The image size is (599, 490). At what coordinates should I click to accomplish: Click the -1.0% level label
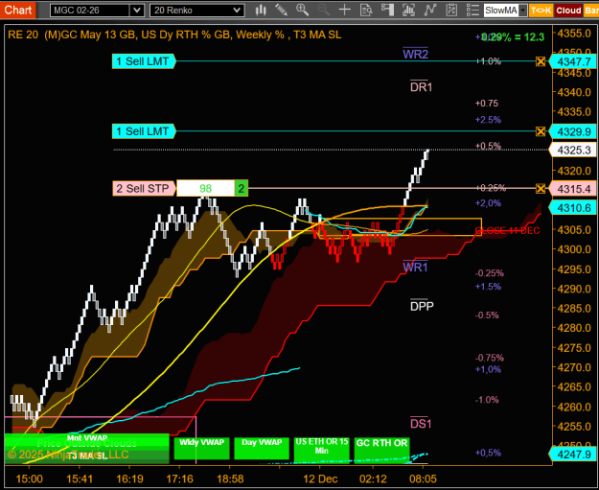tap(487, 400)
